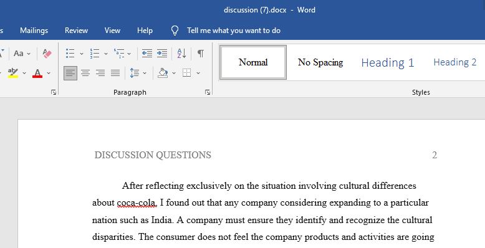Apply the Heading 1 style
The width and height of the screenshot is (485, 248).
(x=388, y=62)
